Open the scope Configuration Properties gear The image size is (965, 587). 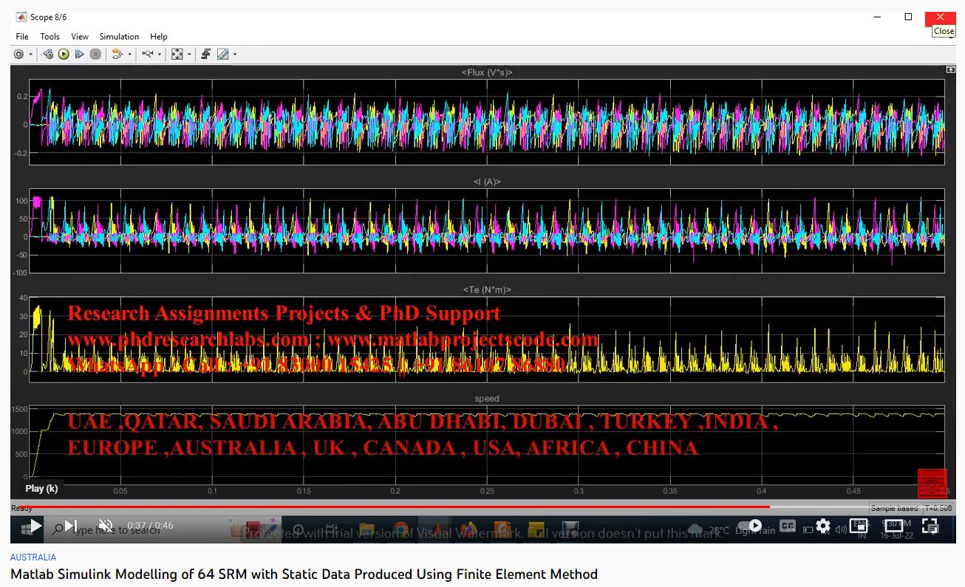pos(18,55)
